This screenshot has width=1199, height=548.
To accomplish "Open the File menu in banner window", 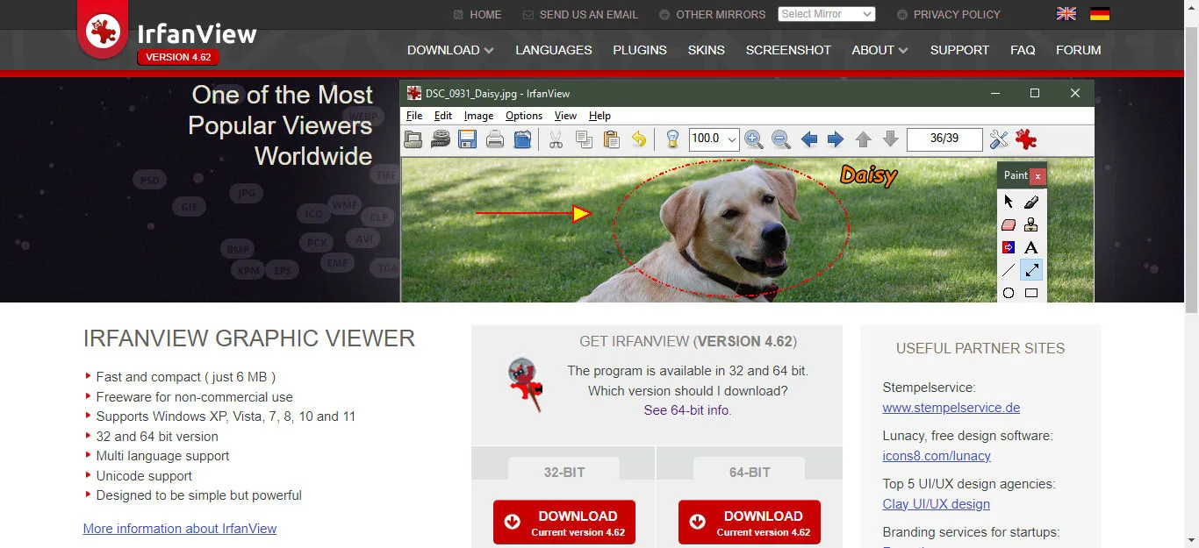I will point(414,116).
